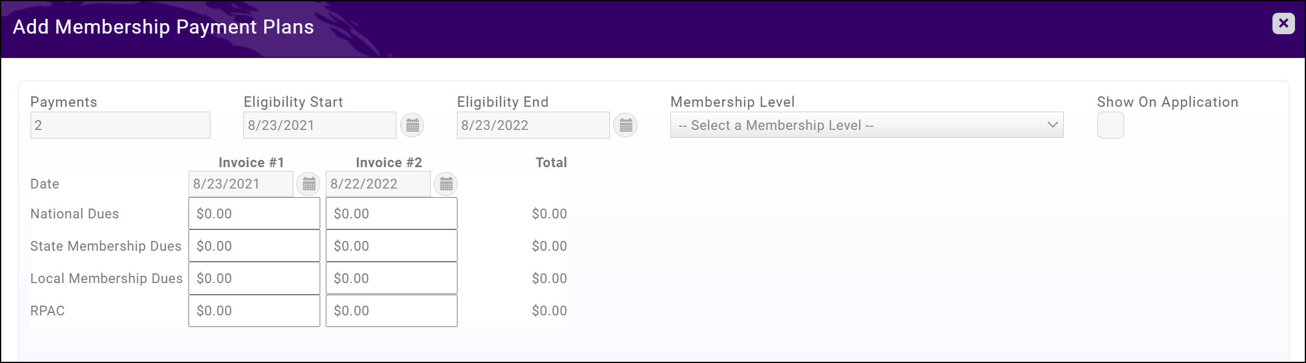Edit RPAC amount for Invoice #1

[254, 311]
